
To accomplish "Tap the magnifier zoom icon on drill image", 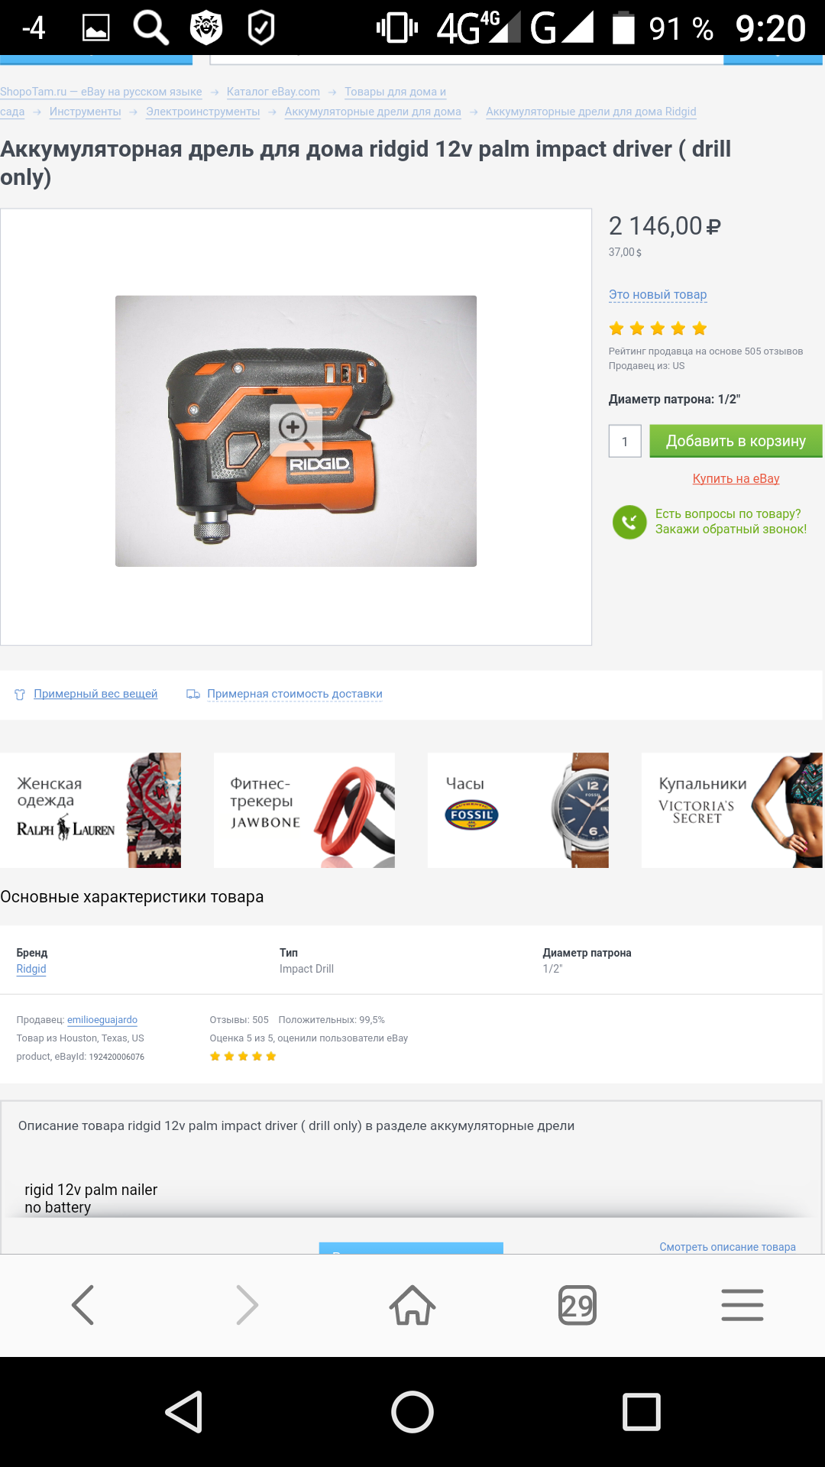I will (296, 430).
